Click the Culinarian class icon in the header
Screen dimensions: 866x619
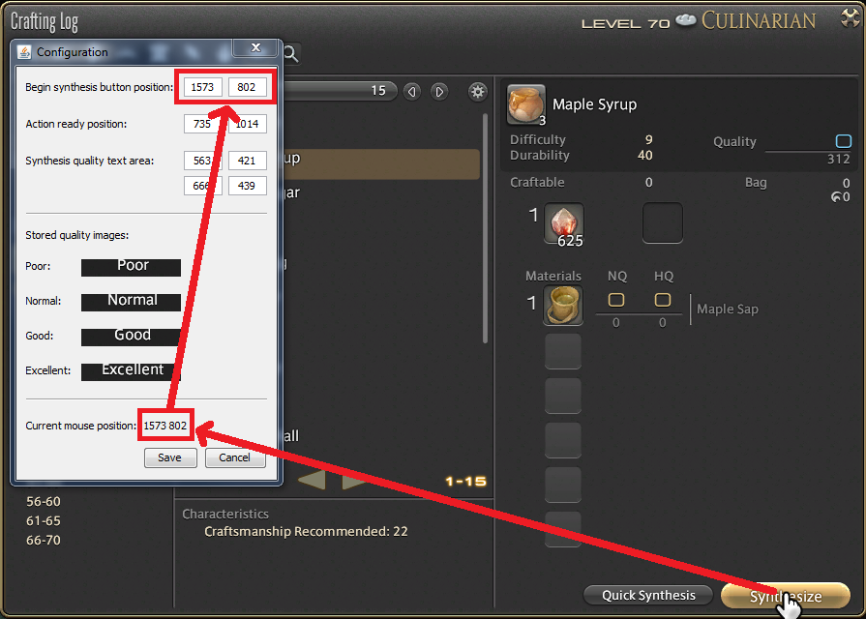coord(686,20)
